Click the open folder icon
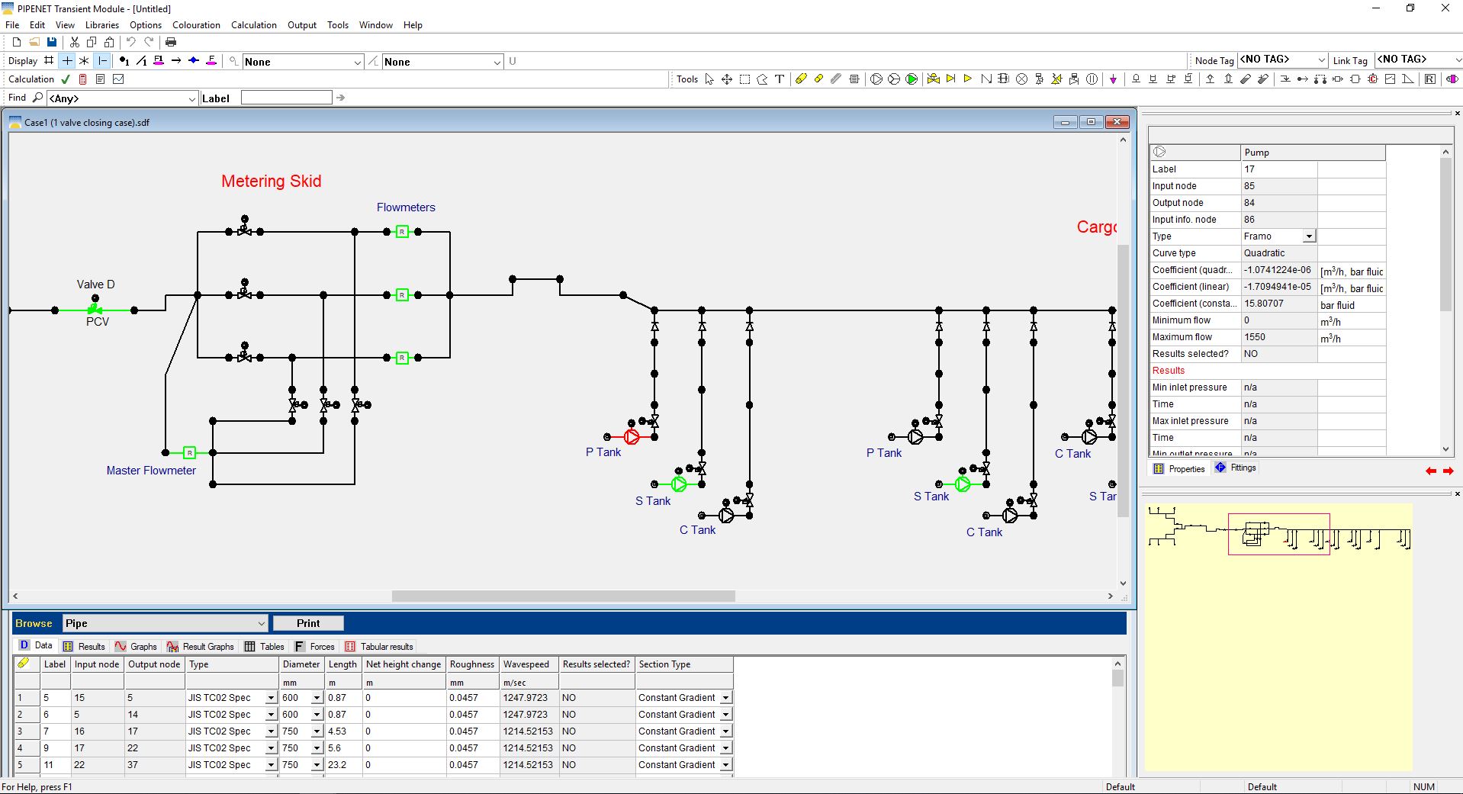The width and height of the screenshot is (1463, 794). (34, 42)
